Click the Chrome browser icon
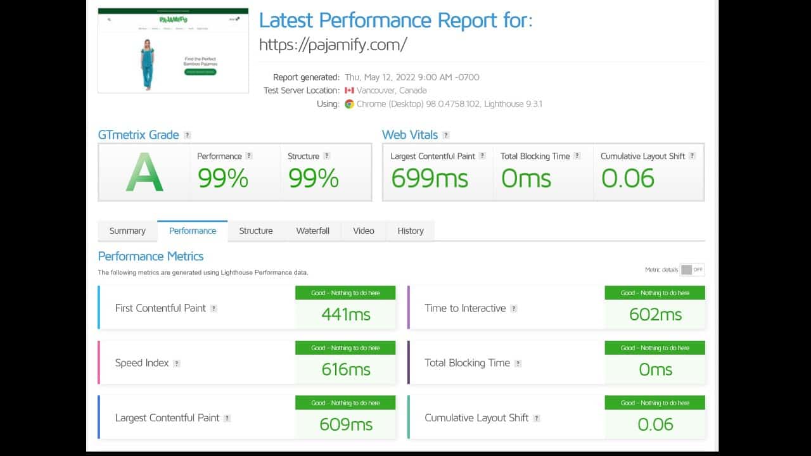 pyautogui.click(x=349, y=104)
